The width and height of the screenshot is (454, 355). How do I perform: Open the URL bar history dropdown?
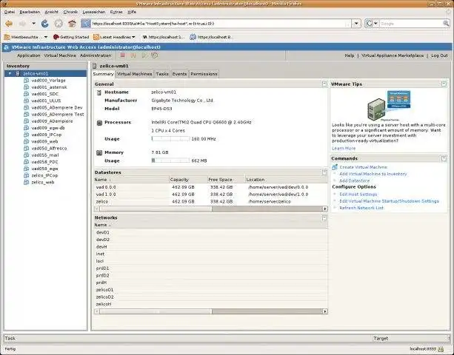pyautogui.click(x=356, y=24)
